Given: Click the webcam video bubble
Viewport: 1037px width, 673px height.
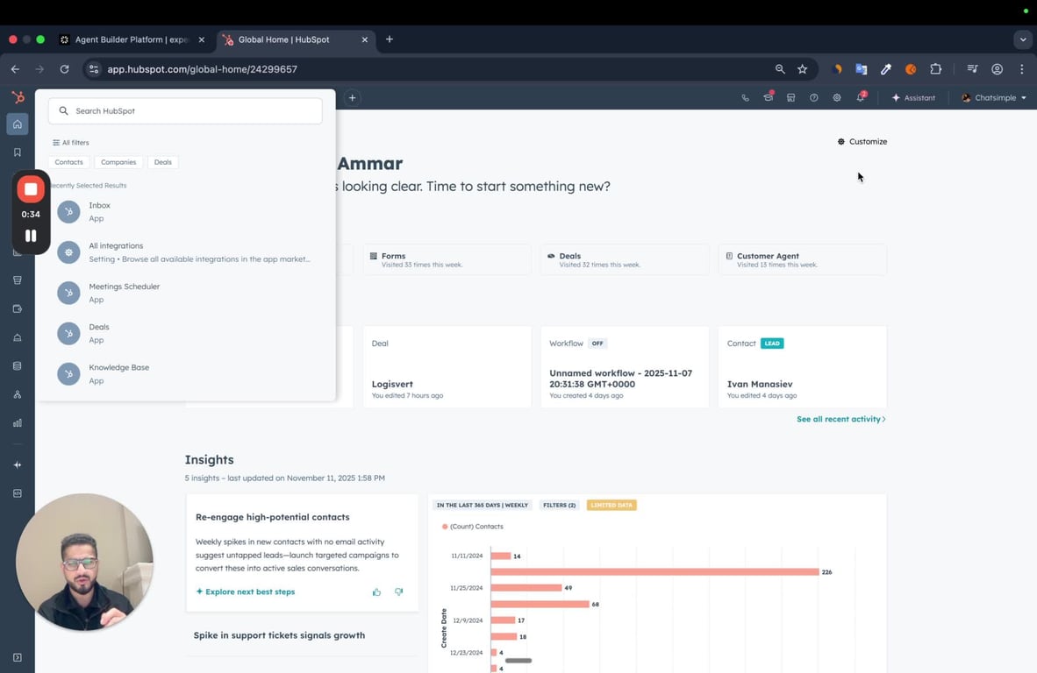Looking at the screenshot, I should pyautogui.click(x=84, y=562).
